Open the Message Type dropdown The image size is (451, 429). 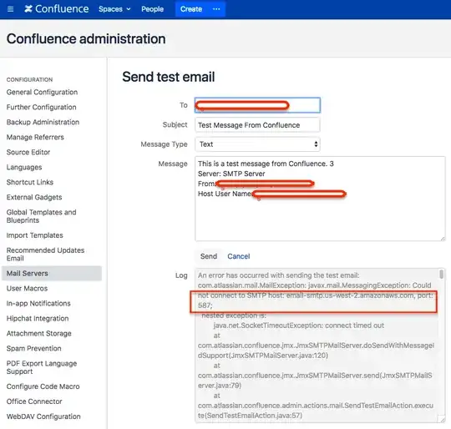click(257, 144)
